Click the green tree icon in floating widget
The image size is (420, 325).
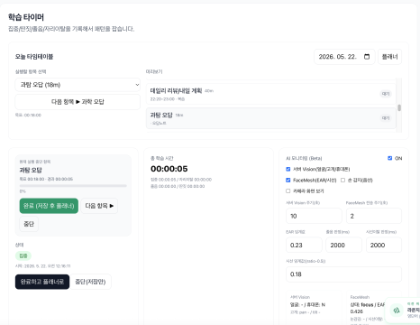click(x=397, y=310)
